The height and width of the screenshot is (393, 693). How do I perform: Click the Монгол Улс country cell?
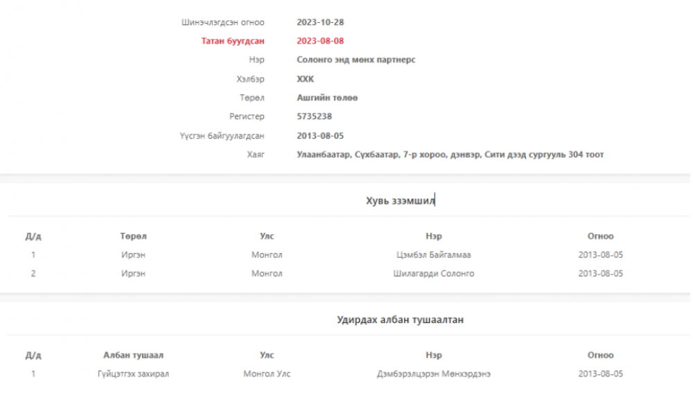[x=267, y=374]
